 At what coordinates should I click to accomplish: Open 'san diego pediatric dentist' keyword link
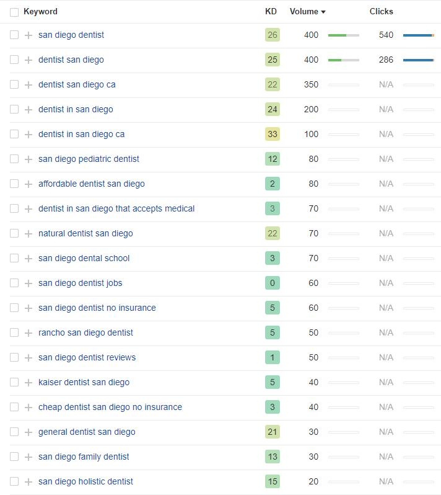point(89,159)
